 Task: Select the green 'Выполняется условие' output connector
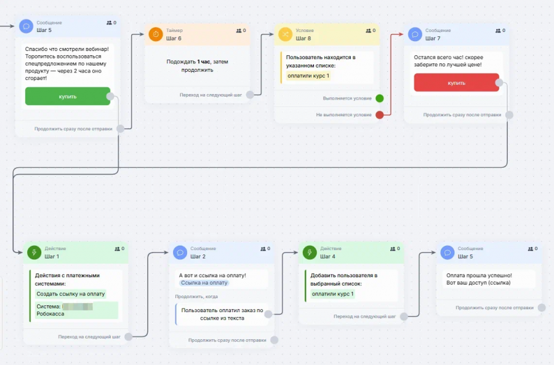tap(379, 98)
